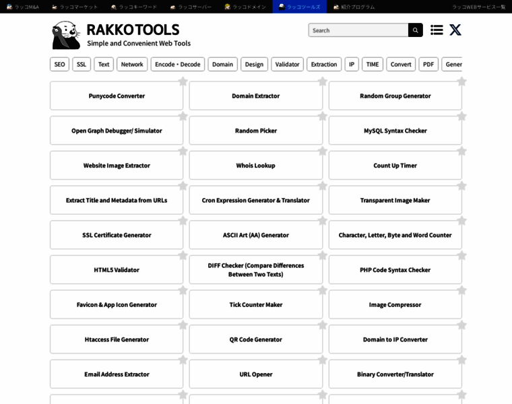Image resolution: width=512 pixels, height=404 pixels.
Task: Open Extraction category tag
Action: pos(324,64)
